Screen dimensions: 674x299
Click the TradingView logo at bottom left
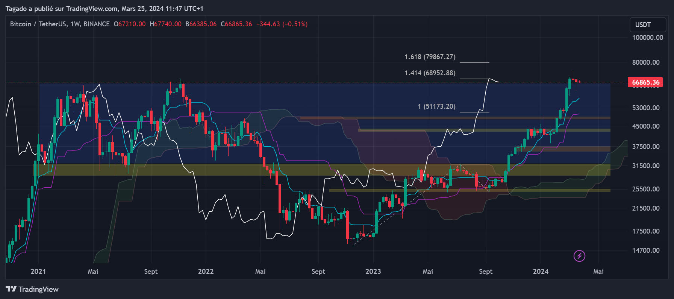coord(32,289)
